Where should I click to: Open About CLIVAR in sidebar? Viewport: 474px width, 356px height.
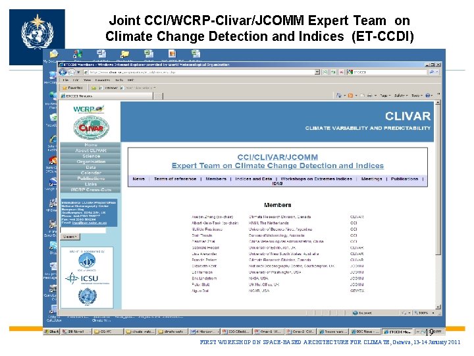coord(90,150)
